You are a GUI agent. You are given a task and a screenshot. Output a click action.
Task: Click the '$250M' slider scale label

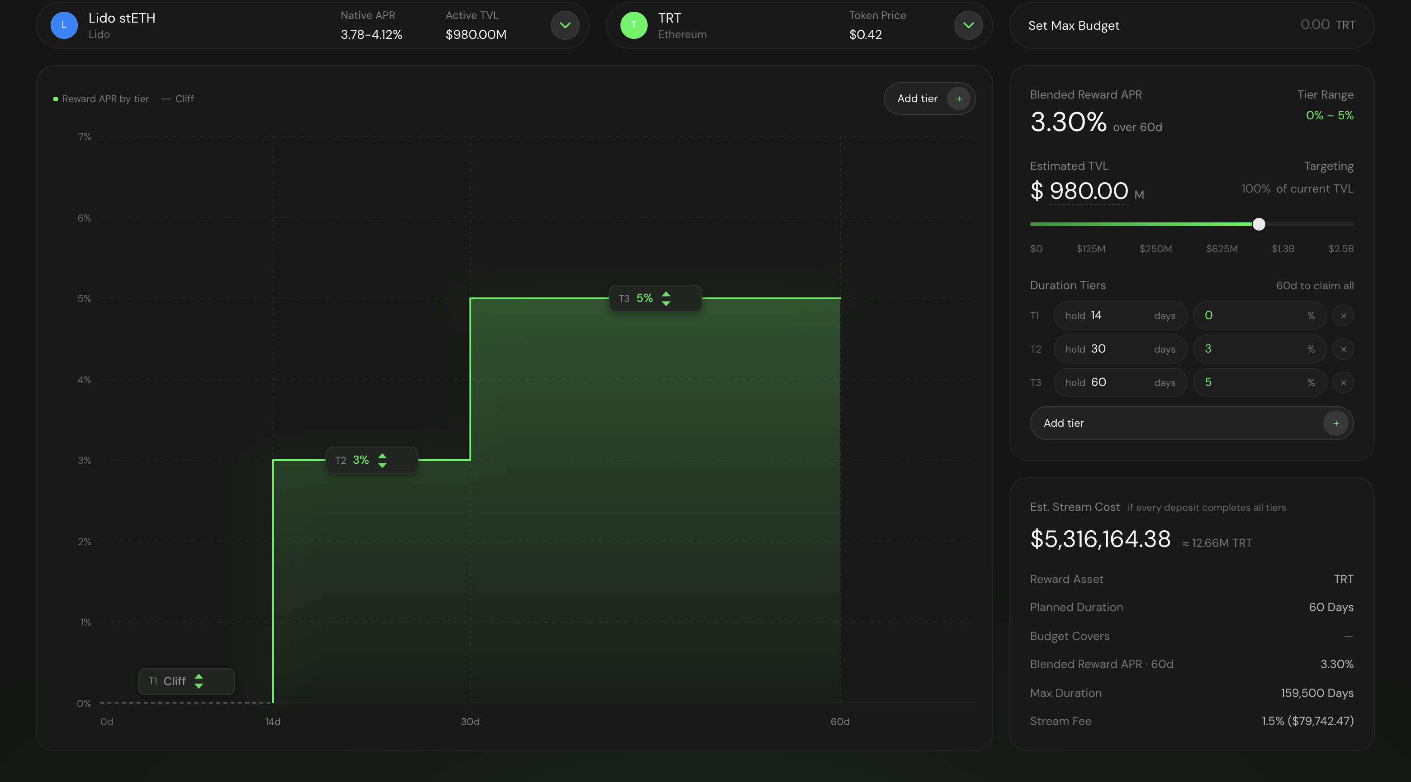[x=1156, y=249]
